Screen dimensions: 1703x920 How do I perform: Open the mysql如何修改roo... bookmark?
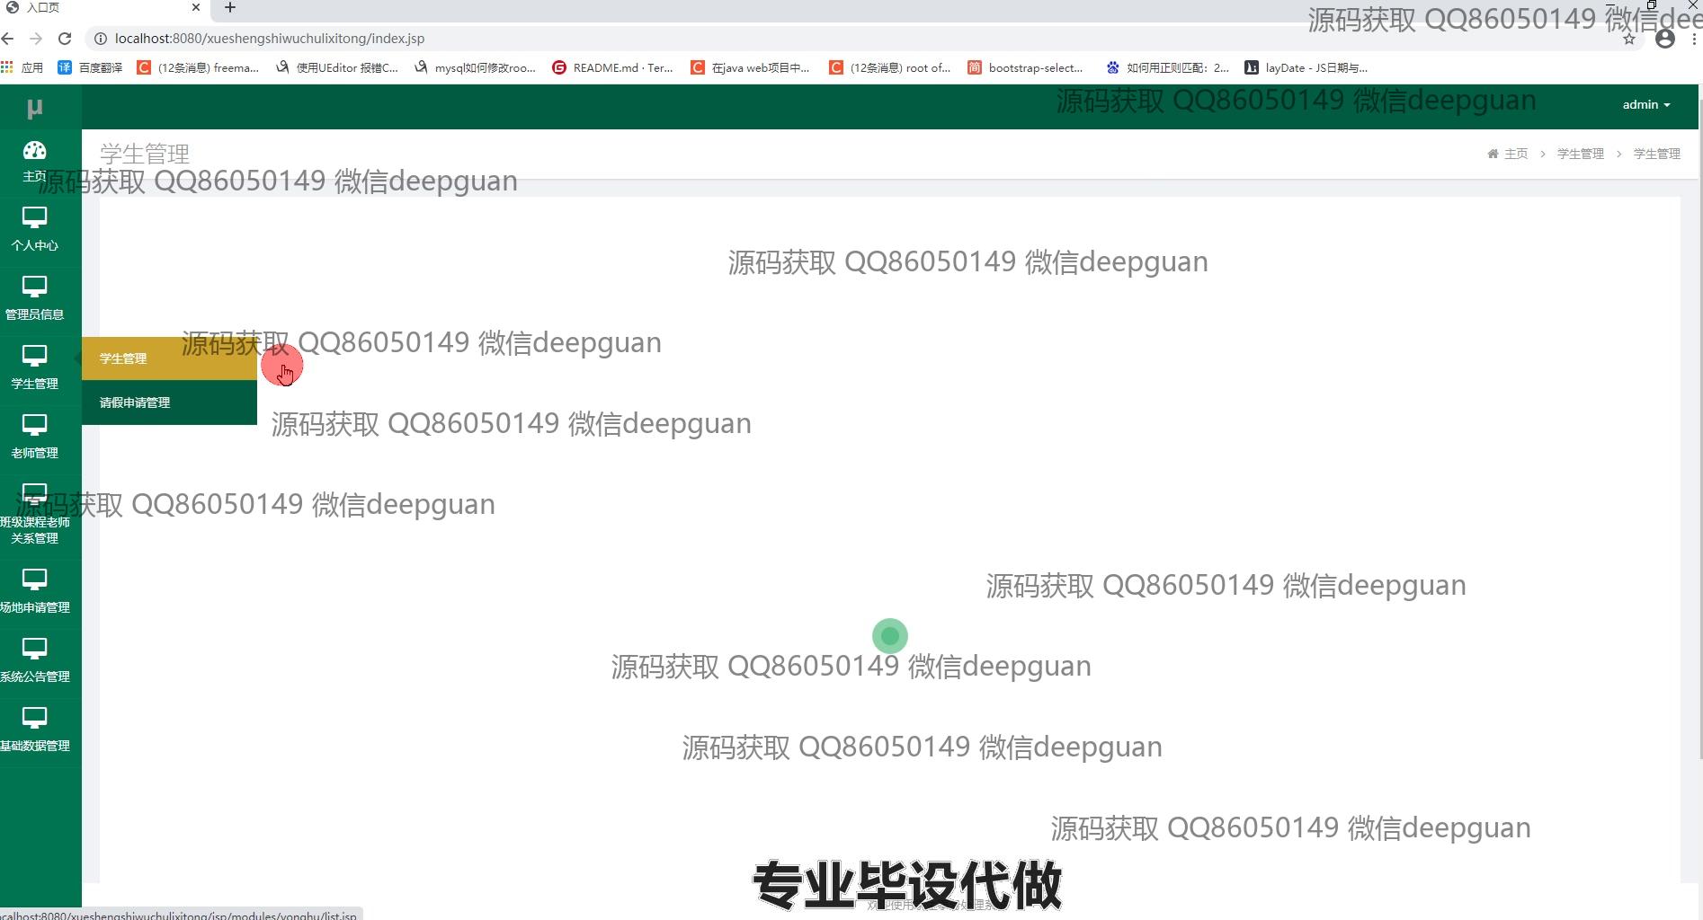pyautogui.click(x=475, y=67)
